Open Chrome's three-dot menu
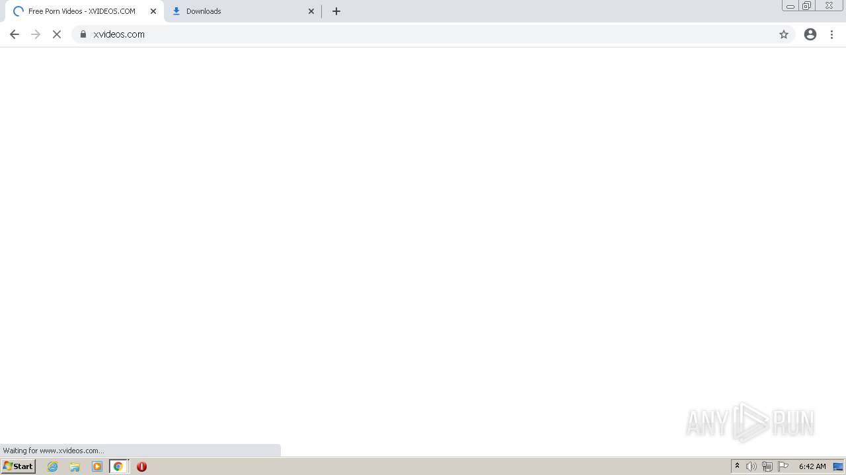 point(832,34)
